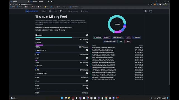Toggle Snwoman YClub legend chip

point(110,41)
